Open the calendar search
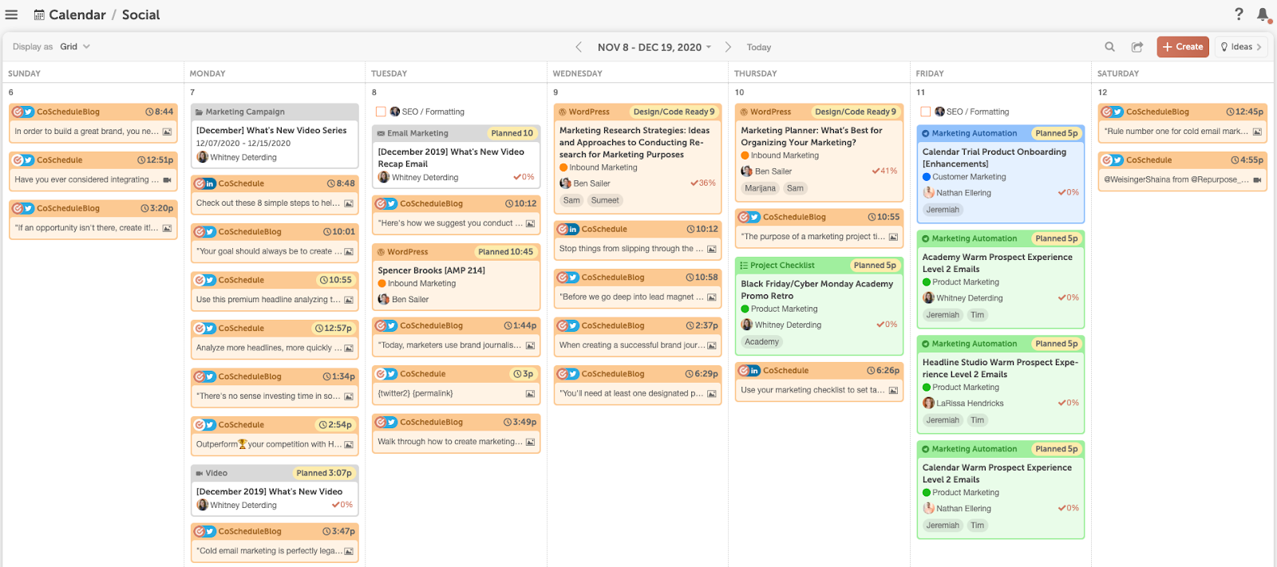 point(1109,47)
